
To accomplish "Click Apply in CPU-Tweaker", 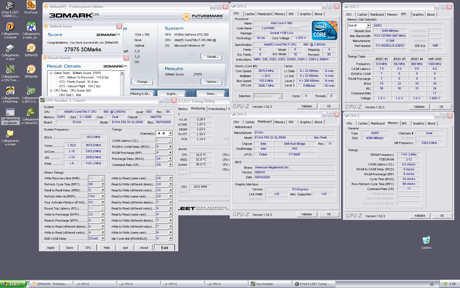I will (51, 248).
